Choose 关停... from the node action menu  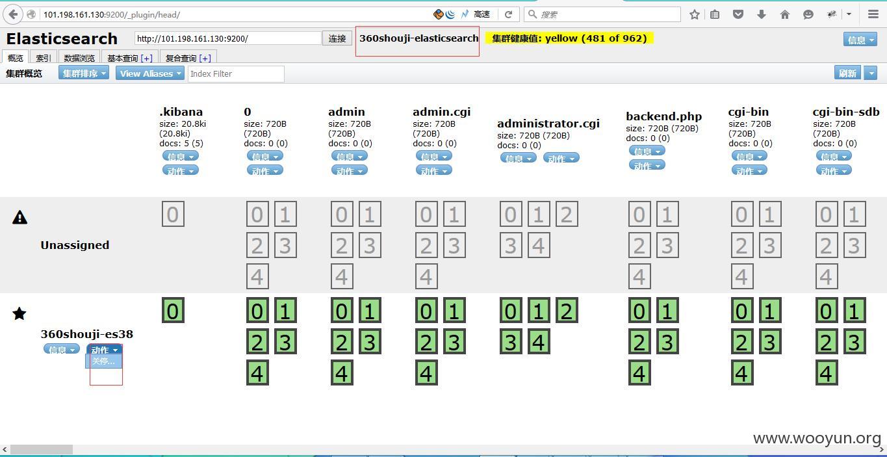pos(104,361)
